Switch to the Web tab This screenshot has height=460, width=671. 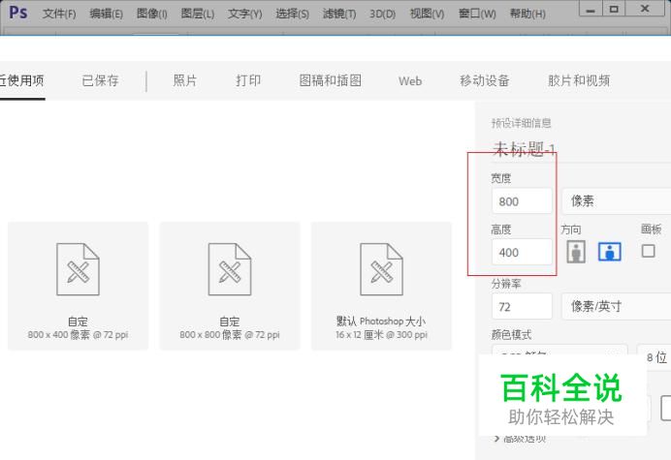click(410, 80)
